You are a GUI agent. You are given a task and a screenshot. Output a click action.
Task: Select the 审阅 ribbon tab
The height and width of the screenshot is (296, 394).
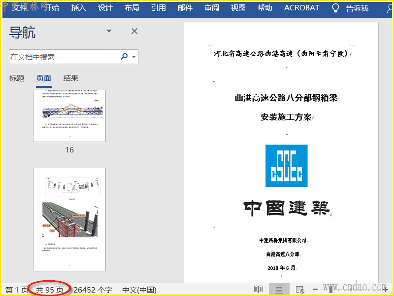(x=212, y=8)
